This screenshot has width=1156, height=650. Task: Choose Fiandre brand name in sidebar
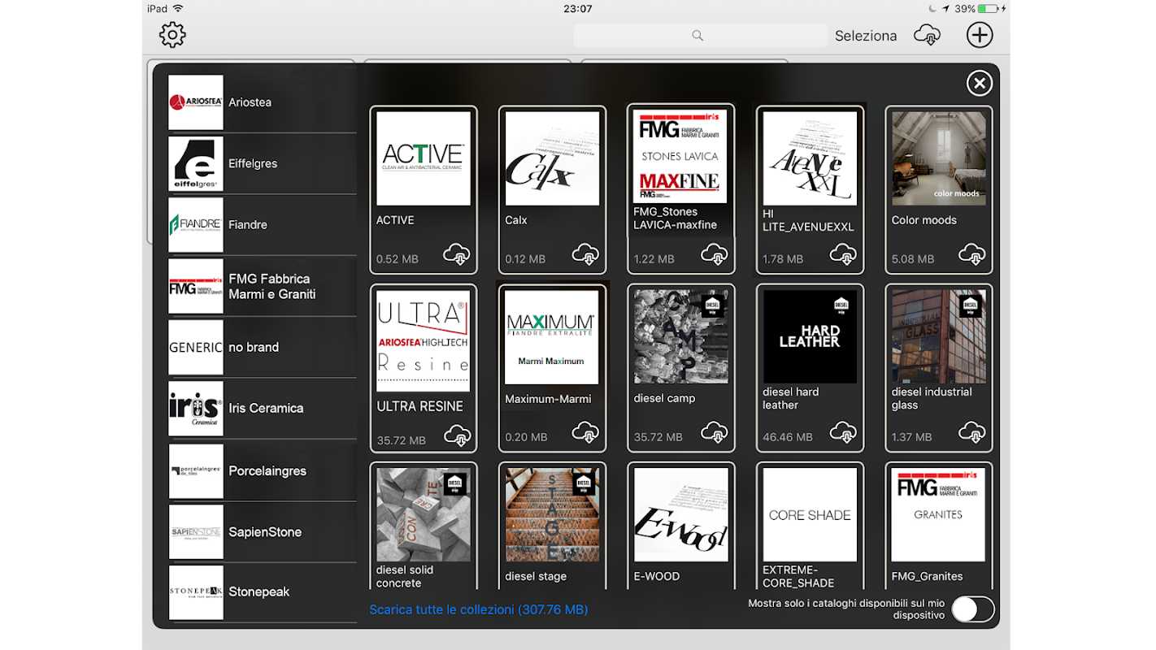[x=248, y=225]
